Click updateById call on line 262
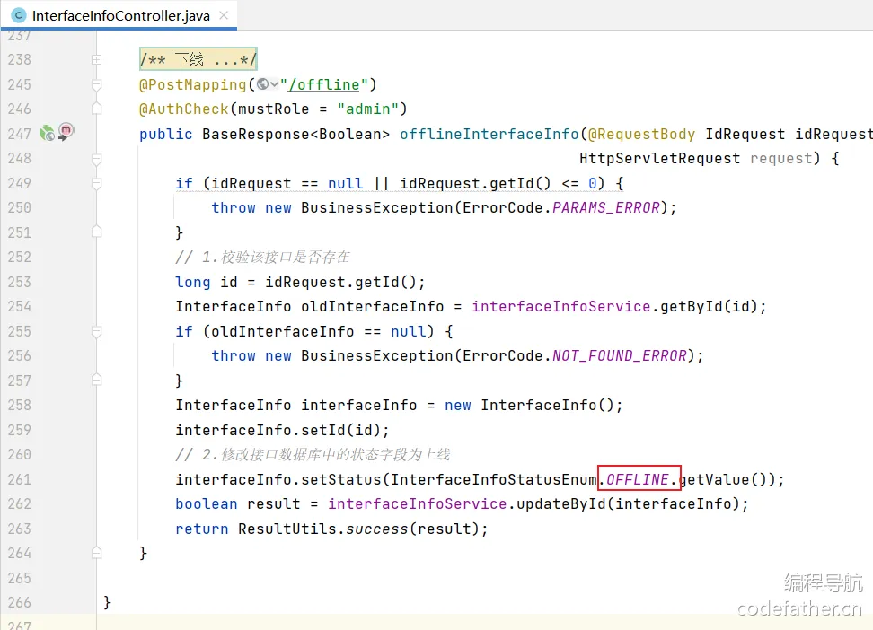The height and width of the screenshot is (630, 873). (561, 503)
